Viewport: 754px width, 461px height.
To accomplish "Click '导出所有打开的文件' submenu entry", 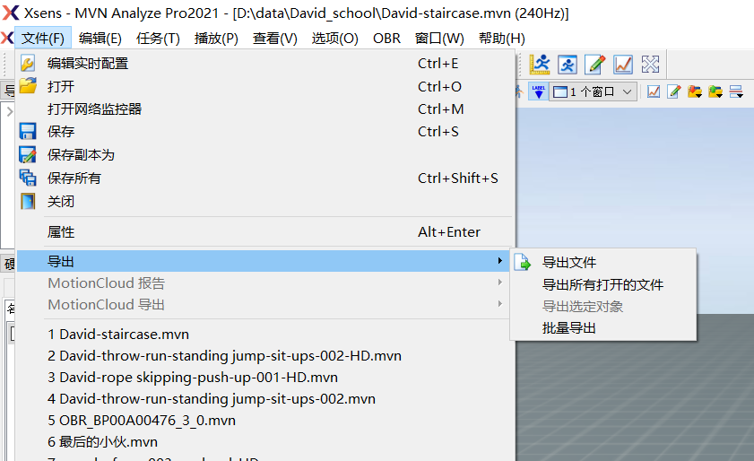I will pos(602,284).
